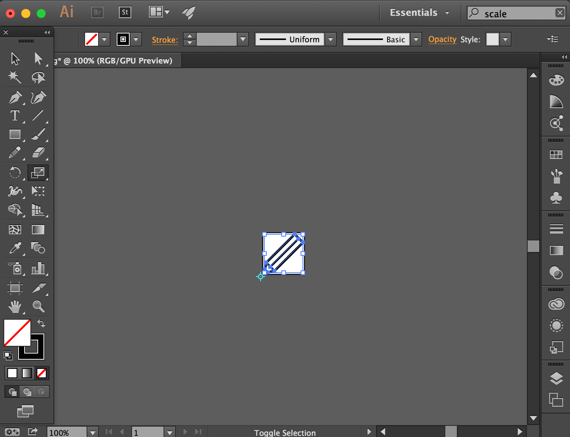Open the Stroke panel link
The image size is (570, 437).
pos(165,40)
